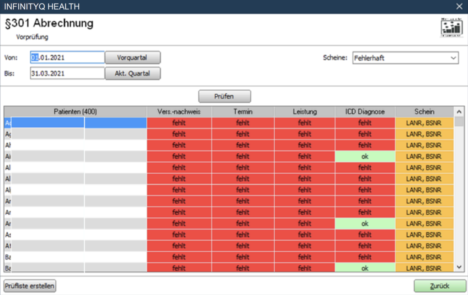Click the Akt. Quartal button
Image resolution: width=468 pixels, height=295 pixels.
click(x=133, y=73)
